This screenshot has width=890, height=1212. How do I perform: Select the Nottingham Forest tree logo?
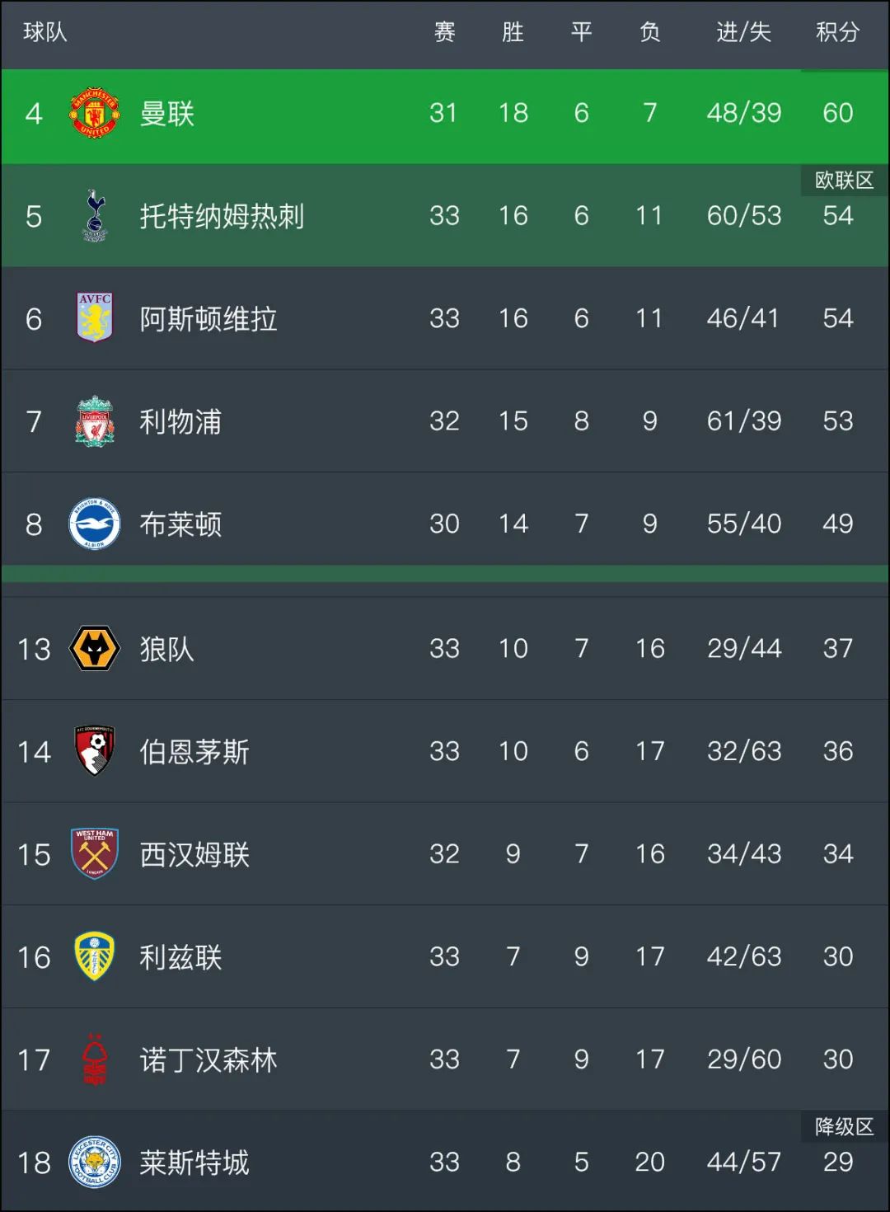coord(95,1059)
